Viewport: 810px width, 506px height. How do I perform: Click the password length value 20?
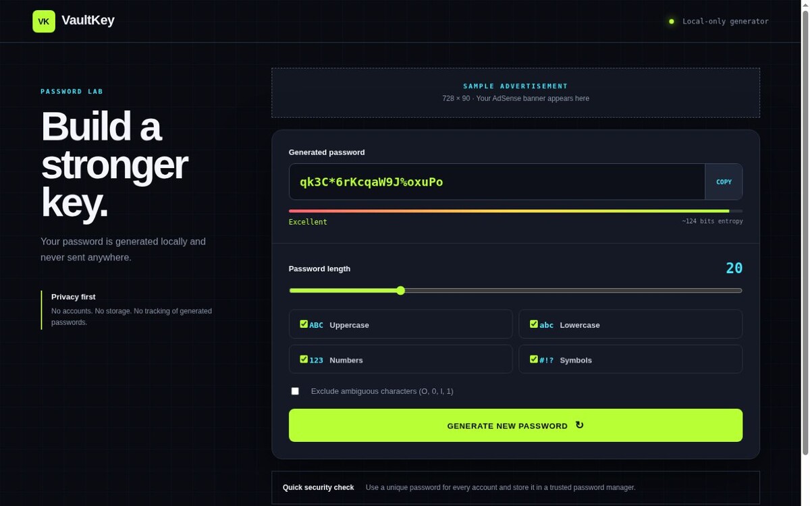[x=734, y=269]
